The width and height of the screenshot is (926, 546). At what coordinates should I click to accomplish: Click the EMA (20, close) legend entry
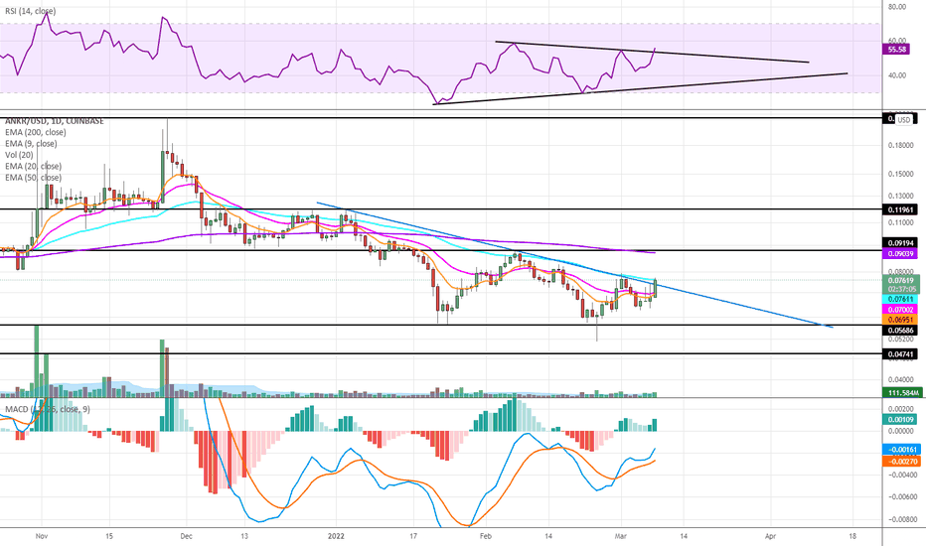tap(33, 166)
